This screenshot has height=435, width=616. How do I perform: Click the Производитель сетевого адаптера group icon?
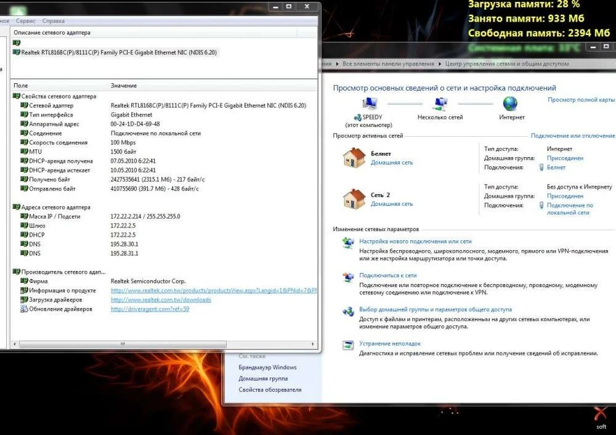17,272
